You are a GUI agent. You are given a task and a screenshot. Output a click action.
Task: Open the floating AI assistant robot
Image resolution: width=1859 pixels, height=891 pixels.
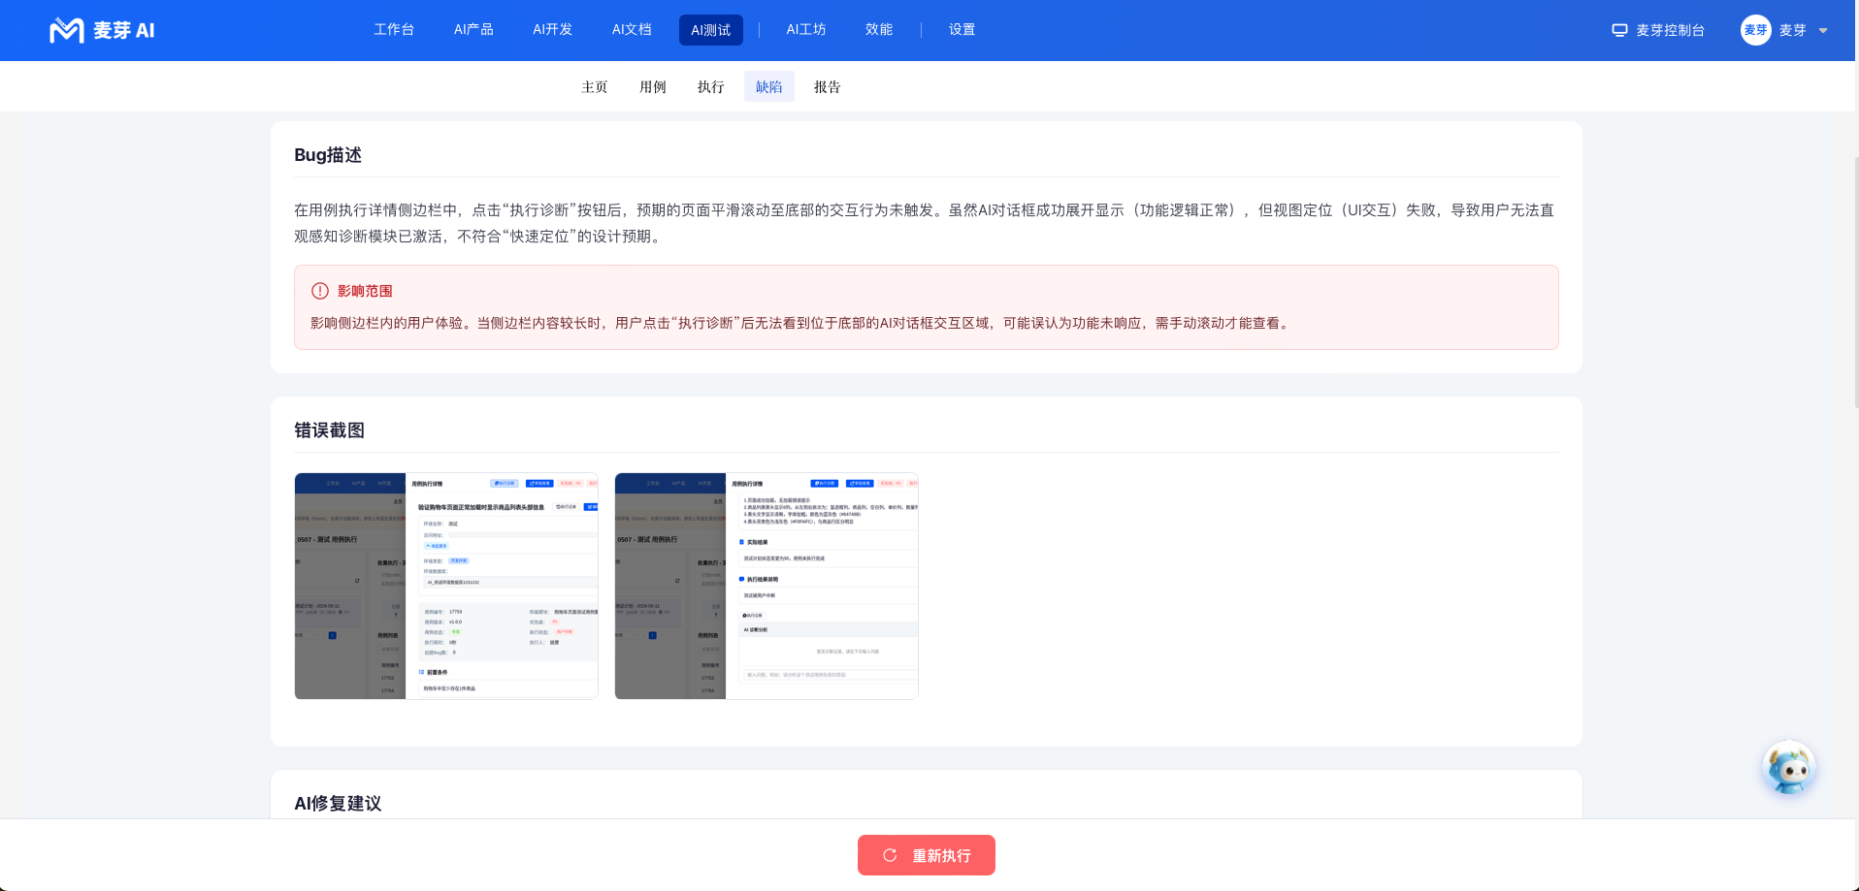[1789, 768]
